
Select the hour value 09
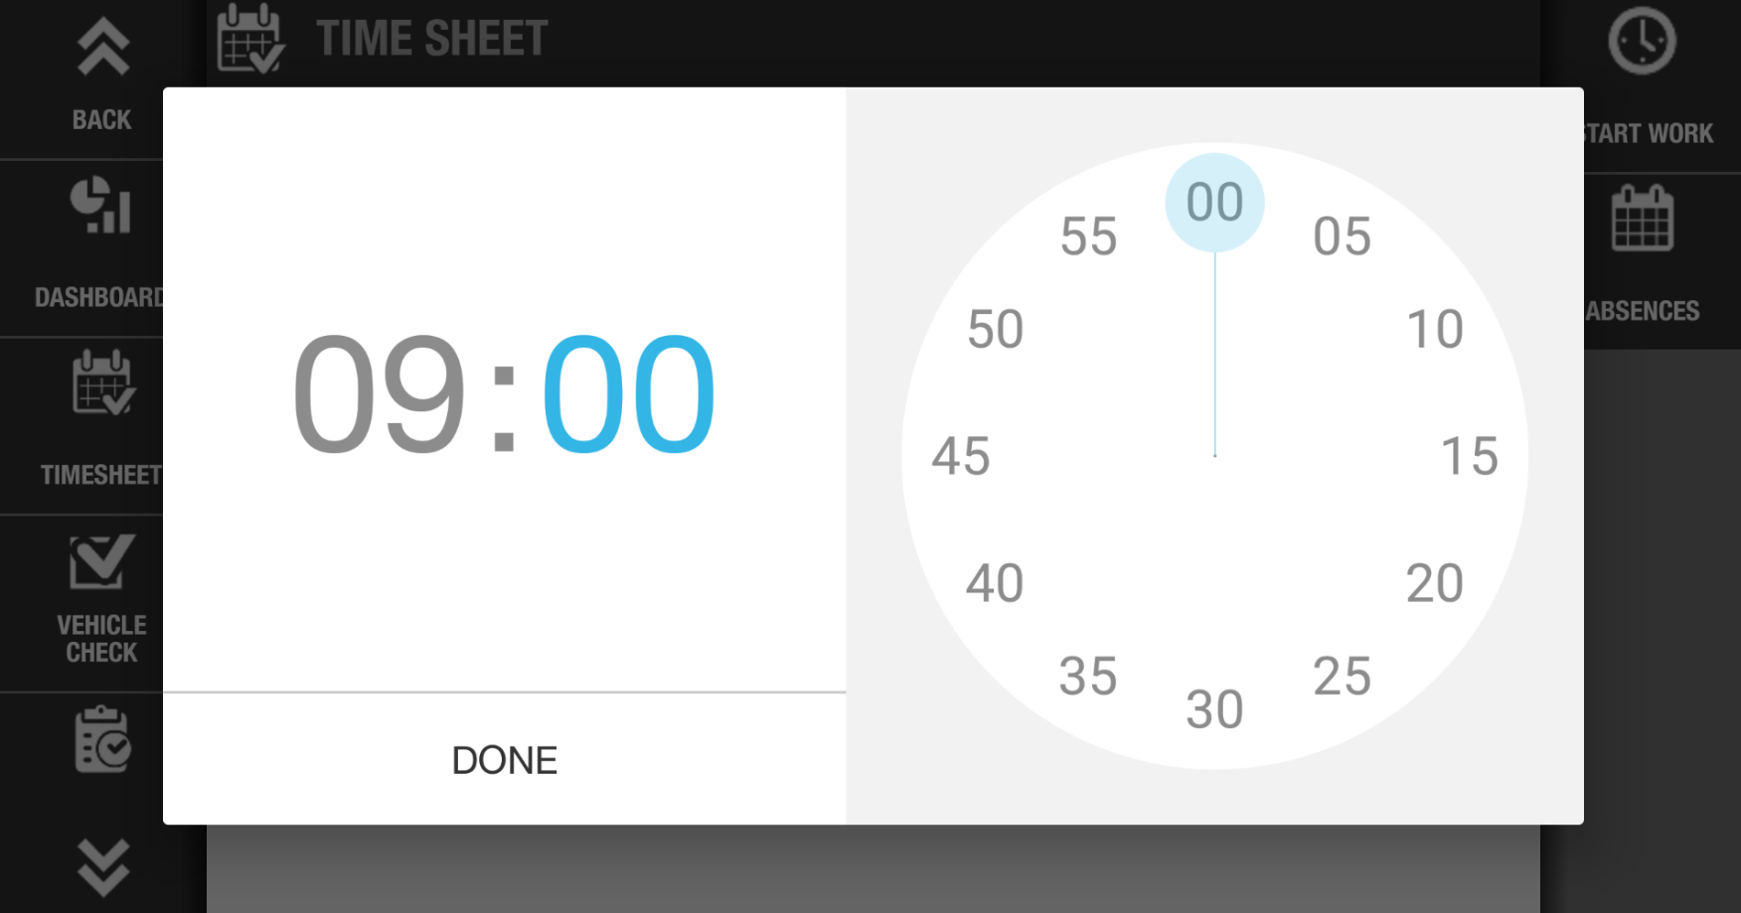coord(379,393)
